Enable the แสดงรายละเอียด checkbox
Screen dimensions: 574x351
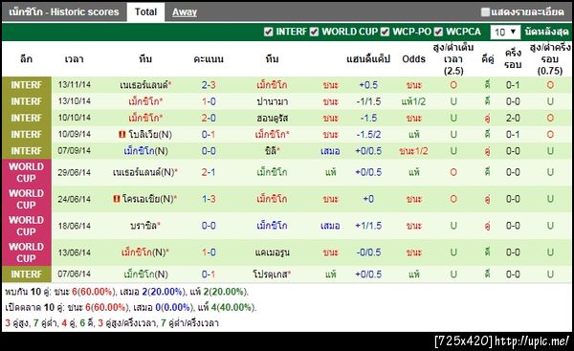click(x=485, y=12)
